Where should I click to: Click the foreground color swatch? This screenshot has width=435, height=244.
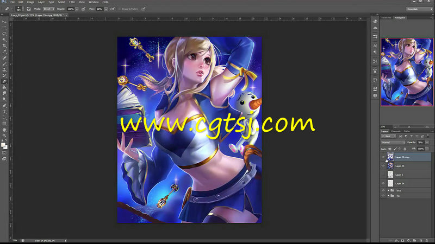click(3, 144)
